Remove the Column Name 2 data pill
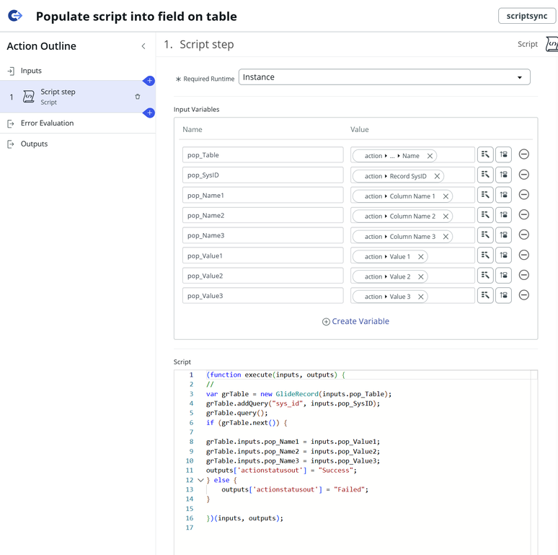558x555 pixels. click(x=446, y=216)
